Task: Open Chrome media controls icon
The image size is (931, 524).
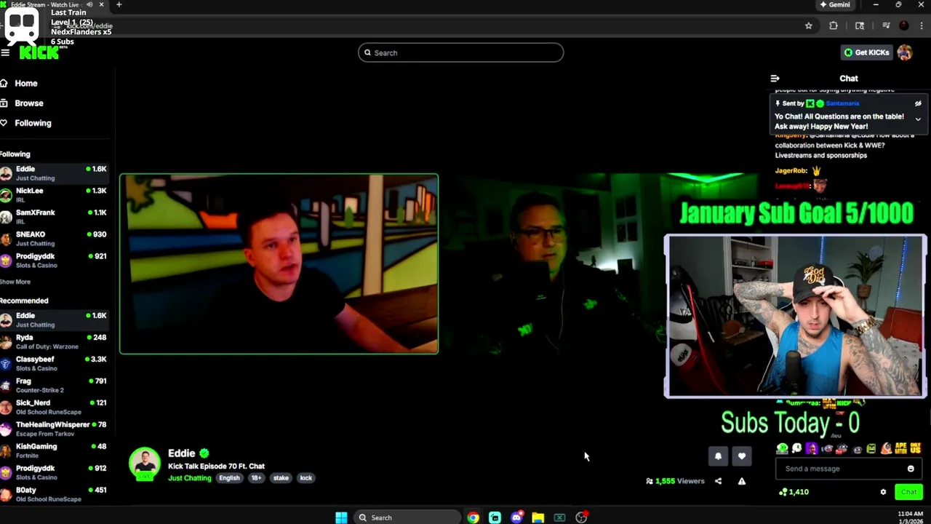Action: [886, 25]
